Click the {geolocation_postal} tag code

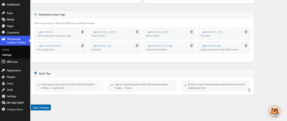coord(50,45)
